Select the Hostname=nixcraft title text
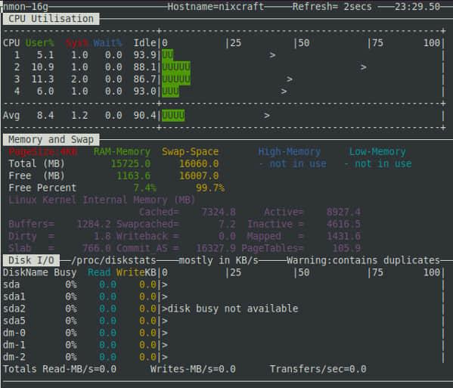 pos(216,6)
